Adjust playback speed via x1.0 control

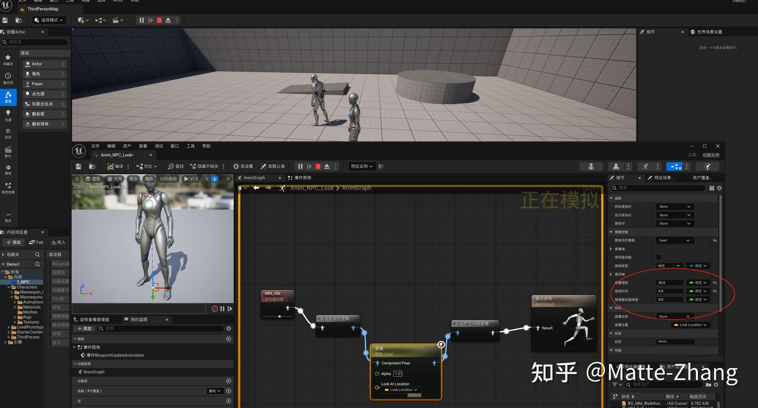point(191,179)
